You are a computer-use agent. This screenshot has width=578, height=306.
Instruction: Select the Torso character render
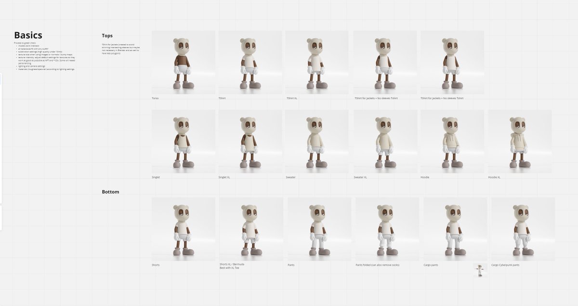pyautogui.click(x=184, y=63)
